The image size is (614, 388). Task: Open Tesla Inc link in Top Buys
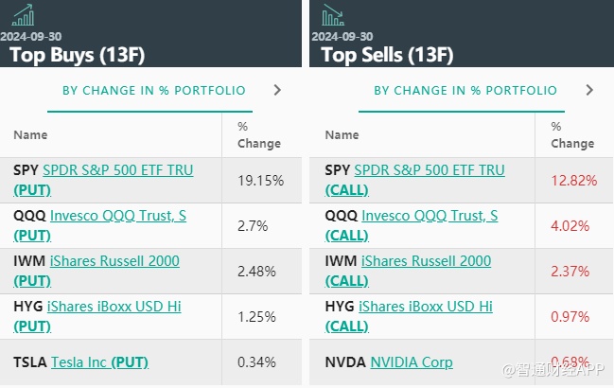pos(79,362)
